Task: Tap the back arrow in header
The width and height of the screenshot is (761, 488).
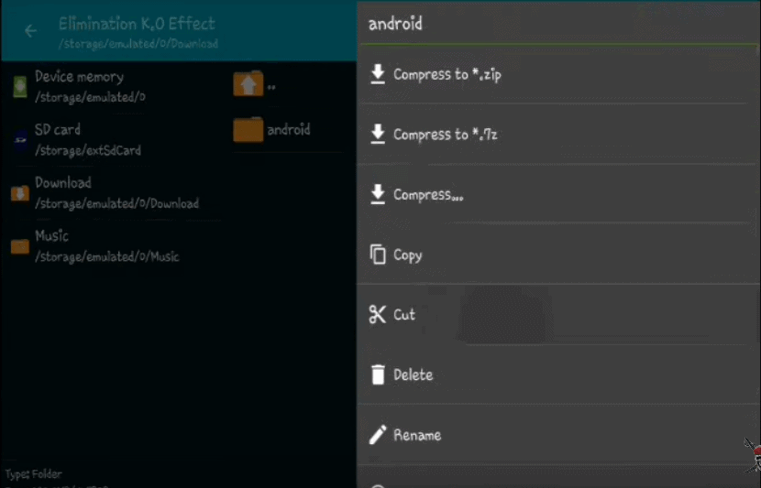Action: [x=30, y=31]
